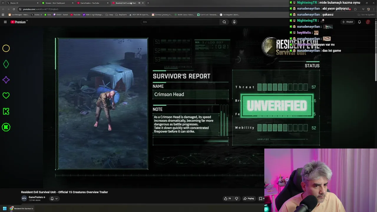This screenshot has width=377, height=212.
Task: Reload the page in the browser
Action: tap(14, 9)
